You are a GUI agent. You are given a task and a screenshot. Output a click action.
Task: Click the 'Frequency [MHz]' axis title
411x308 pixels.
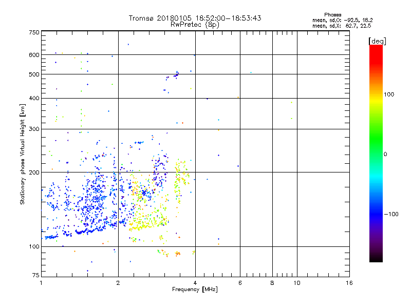195,290
